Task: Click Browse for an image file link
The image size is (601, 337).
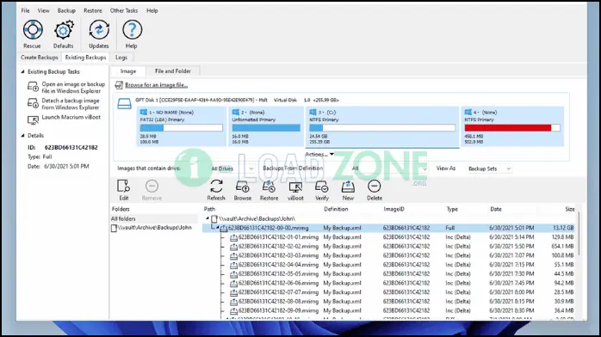Action: point(157,85)
